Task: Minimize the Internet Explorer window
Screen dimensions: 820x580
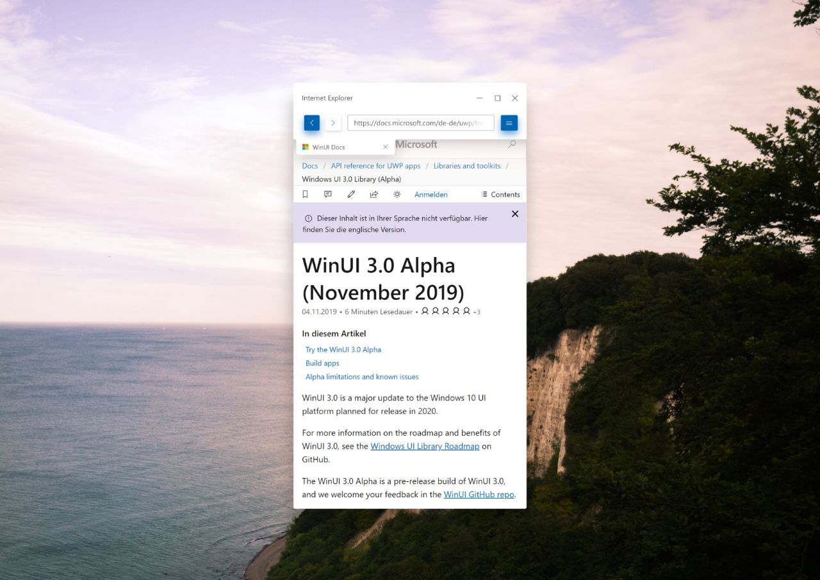Action: (480, 98)
